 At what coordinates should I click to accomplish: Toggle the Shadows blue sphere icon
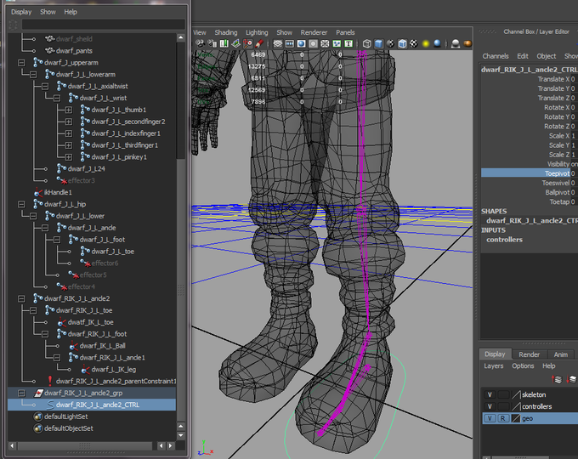[x=437, y=44]
